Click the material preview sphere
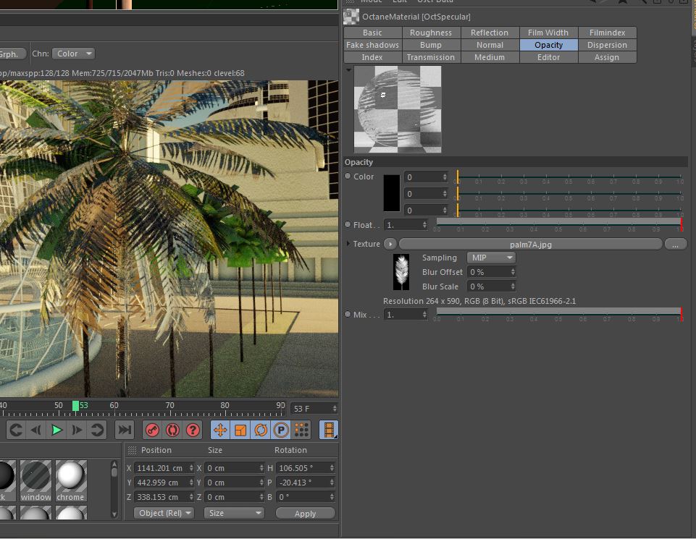696x539 pixels. coord(398,109)
